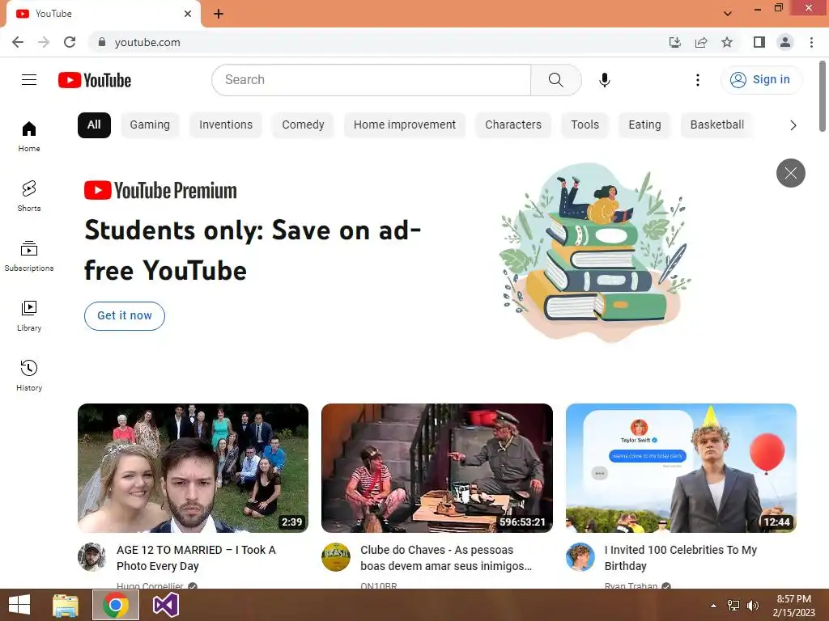Open a new browser tab
This screenshot has height=621, width=829.
[x=219, y=14]
